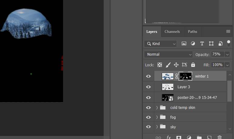Select cold temp skin group name
This screenshot has width=234, height=139.
(x=183, y=108)
